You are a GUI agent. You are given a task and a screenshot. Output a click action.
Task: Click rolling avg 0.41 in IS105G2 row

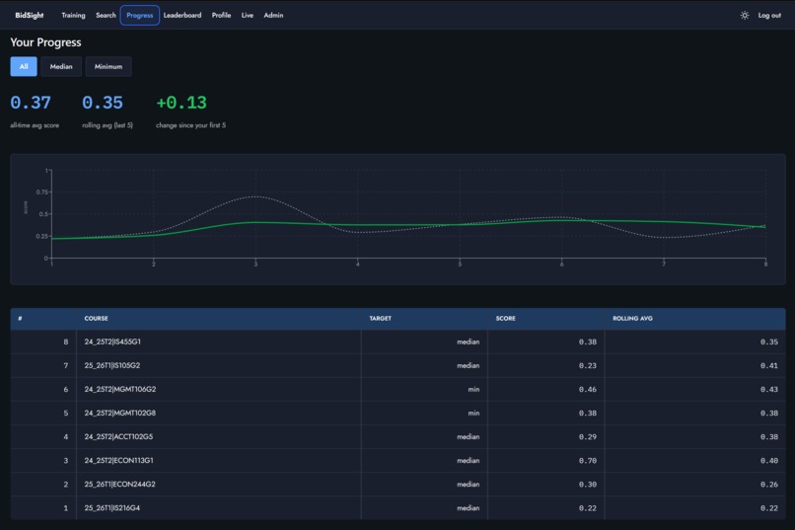(x=769, y=366)
